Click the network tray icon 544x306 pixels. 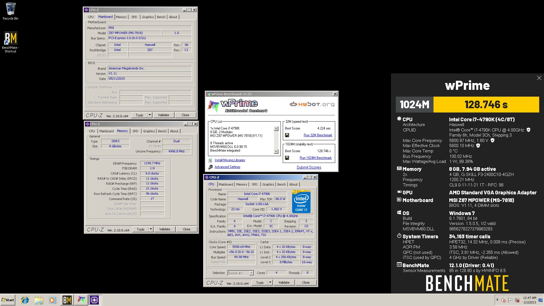click(x=517, y=300)
